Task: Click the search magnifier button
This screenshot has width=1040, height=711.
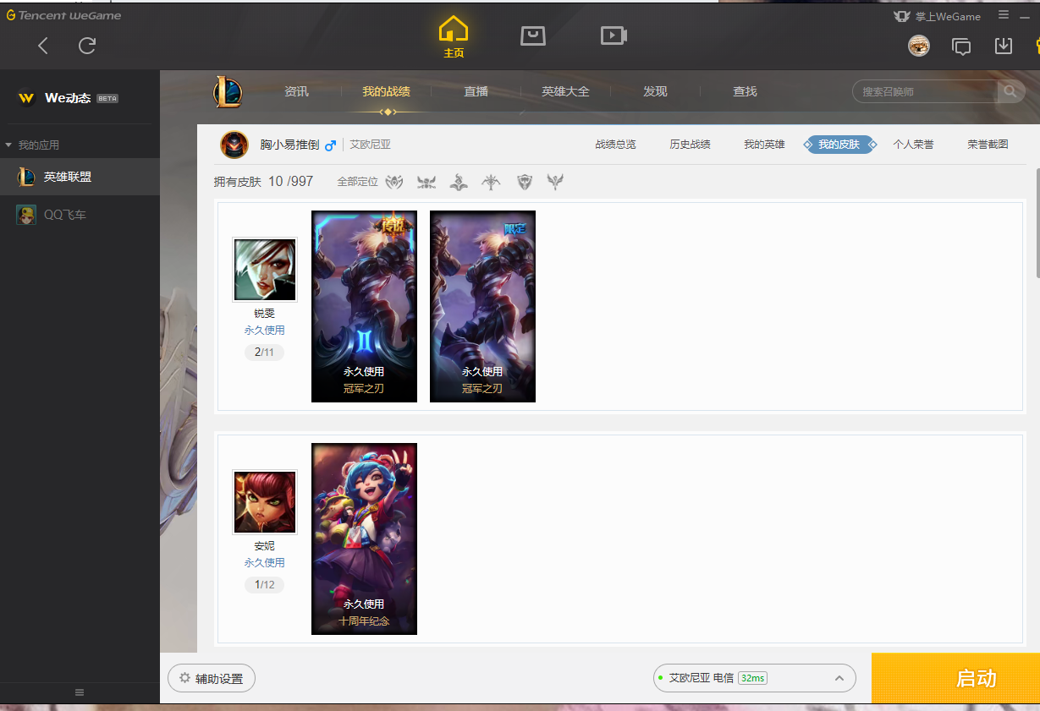Action: 1010,91
